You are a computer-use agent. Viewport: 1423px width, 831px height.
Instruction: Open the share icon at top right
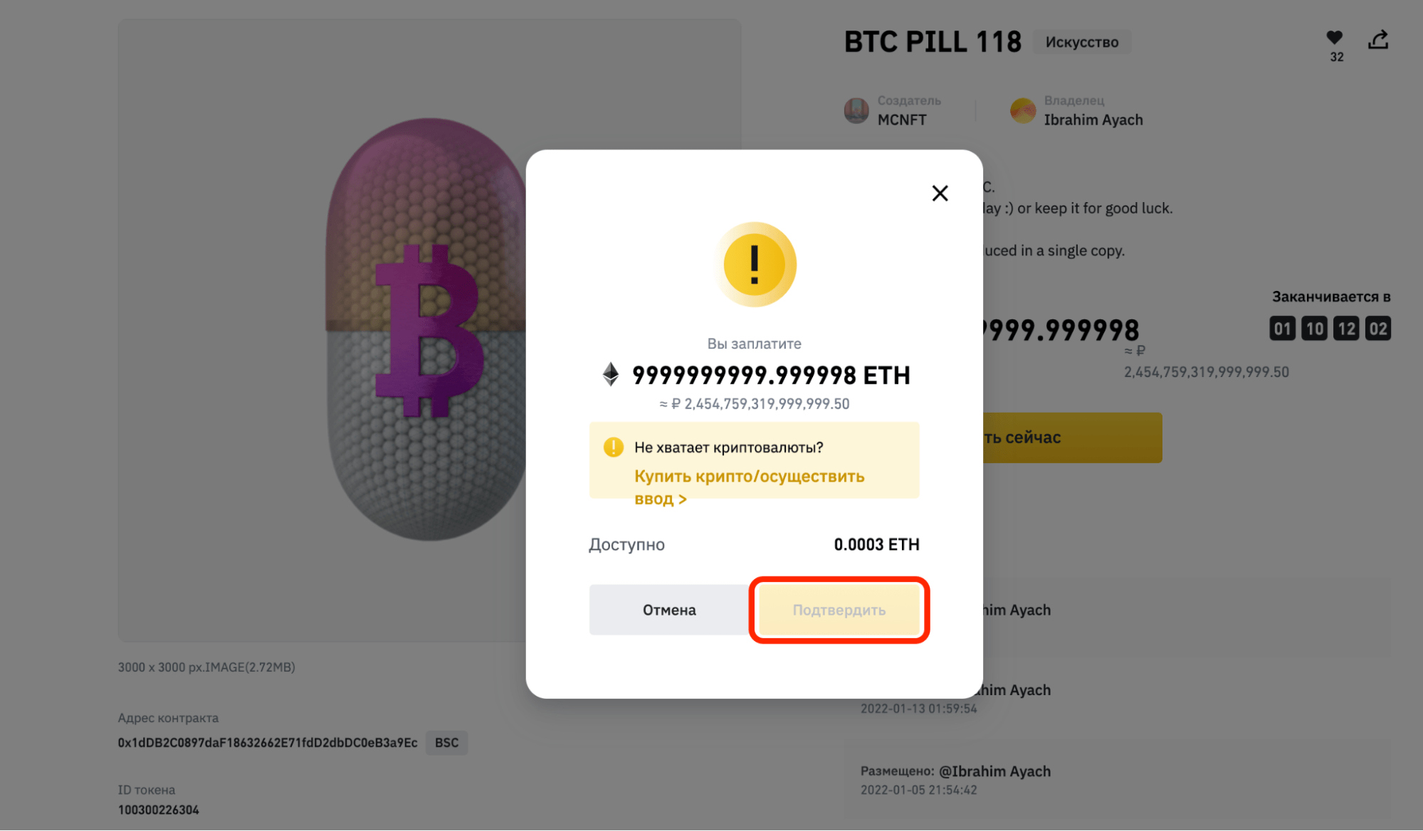pos(1378,39)
